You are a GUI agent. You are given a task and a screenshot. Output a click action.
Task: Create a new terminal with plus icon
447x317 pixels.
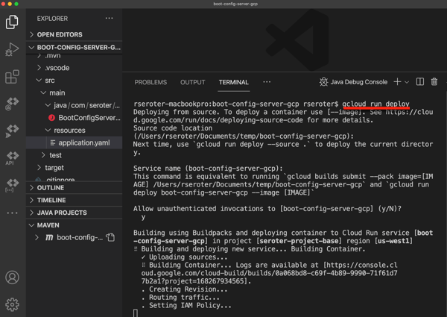coord(397,82)
